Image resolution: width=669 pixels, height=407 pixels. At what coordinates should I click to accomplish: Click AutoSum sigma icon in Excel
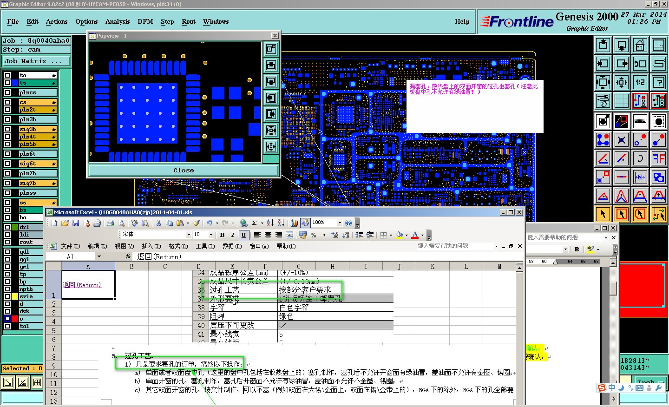(x=255, y=223)
